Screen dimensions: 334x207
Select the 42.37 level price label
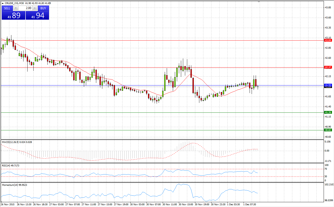tap(328, 67)
